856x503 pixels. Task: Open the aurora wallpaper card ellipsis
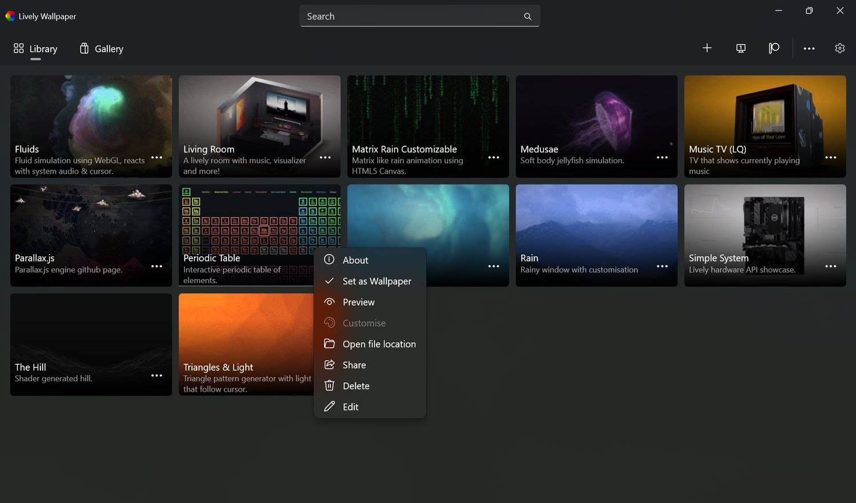pos(494,267)
